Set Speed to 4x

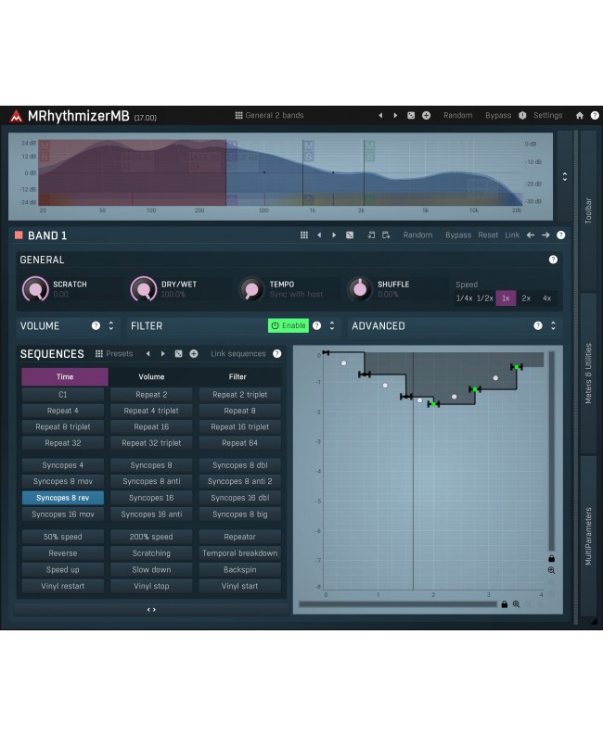pyautogui.click(x=546, y=298)
